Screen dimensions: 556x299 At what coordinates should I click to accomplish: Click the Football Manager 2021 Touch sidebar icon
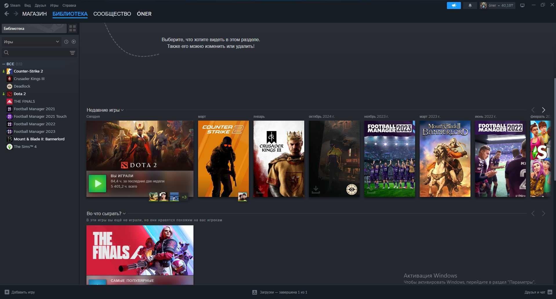point(10,116)
